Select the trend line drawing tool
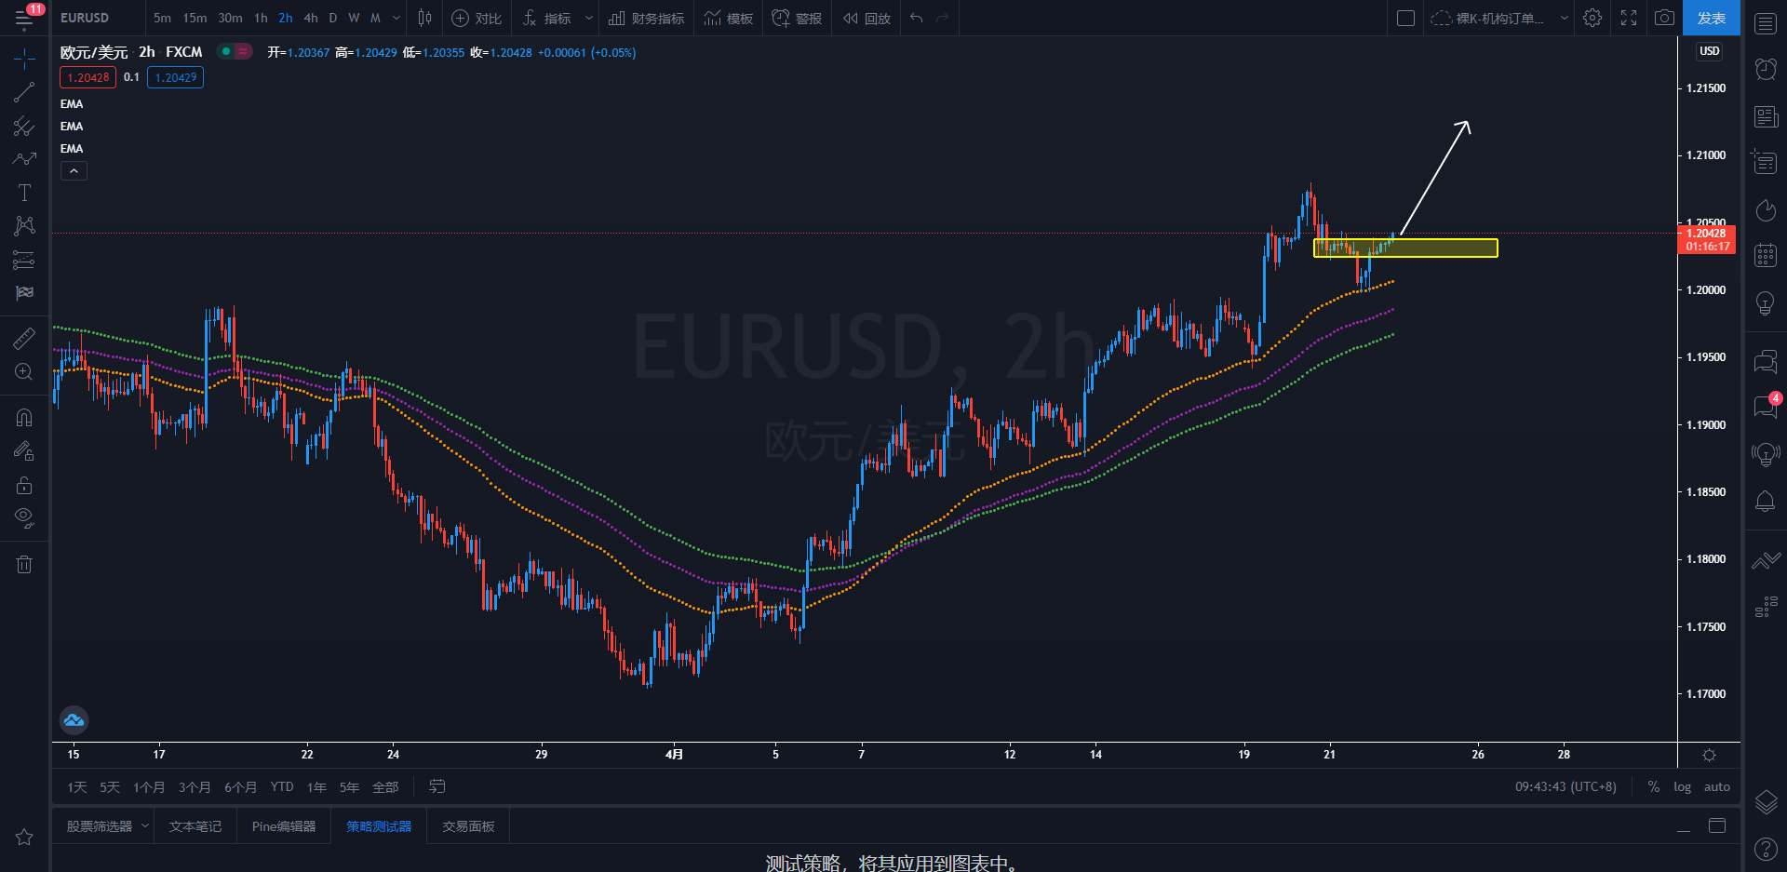This screenshot has height=872, width=1787. (x=24, y=92)
